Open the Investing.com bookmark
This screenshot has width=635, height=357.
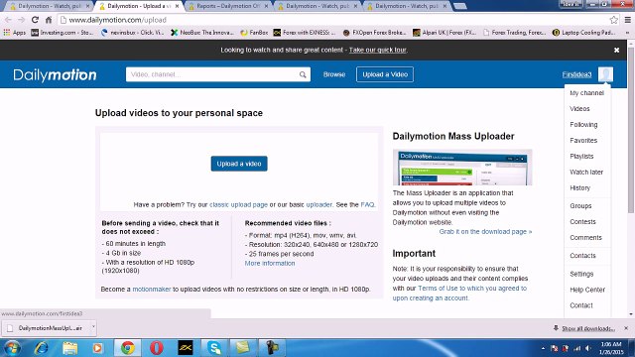click(62, 33)
